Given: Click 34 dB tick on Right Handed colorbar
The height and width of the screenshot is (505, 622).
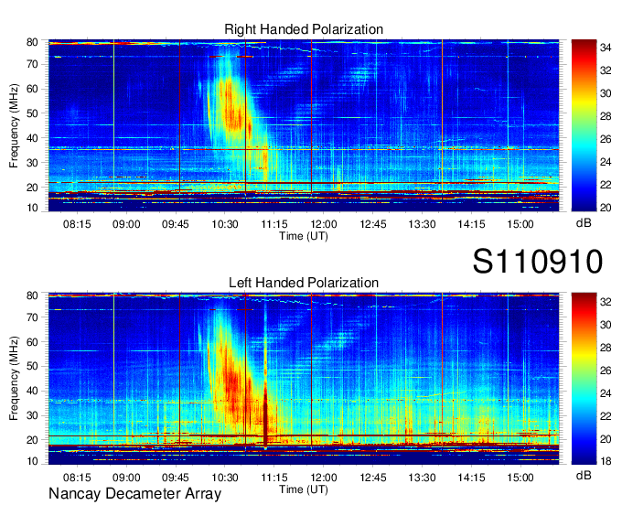Looking at the screenshot, I should tap(606, 48).
